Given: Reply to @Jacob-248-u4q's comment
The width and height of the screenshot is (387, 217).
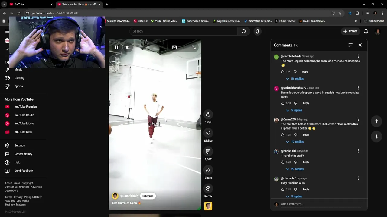Looking at the screenshot, I should (x=305, y=72).
